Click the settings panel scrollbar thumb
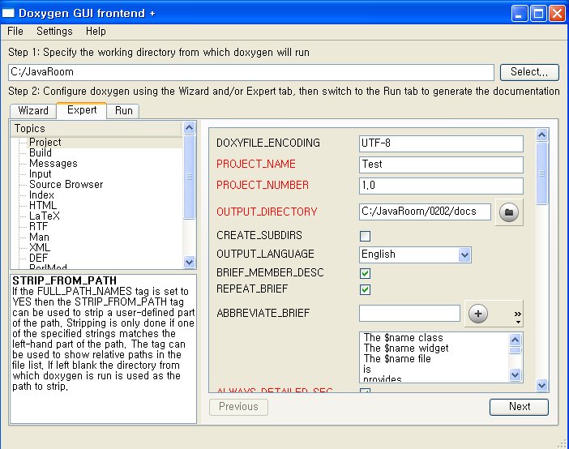Image resolution: width=569 pixels, height=449 pixels. tap(541, 173)
